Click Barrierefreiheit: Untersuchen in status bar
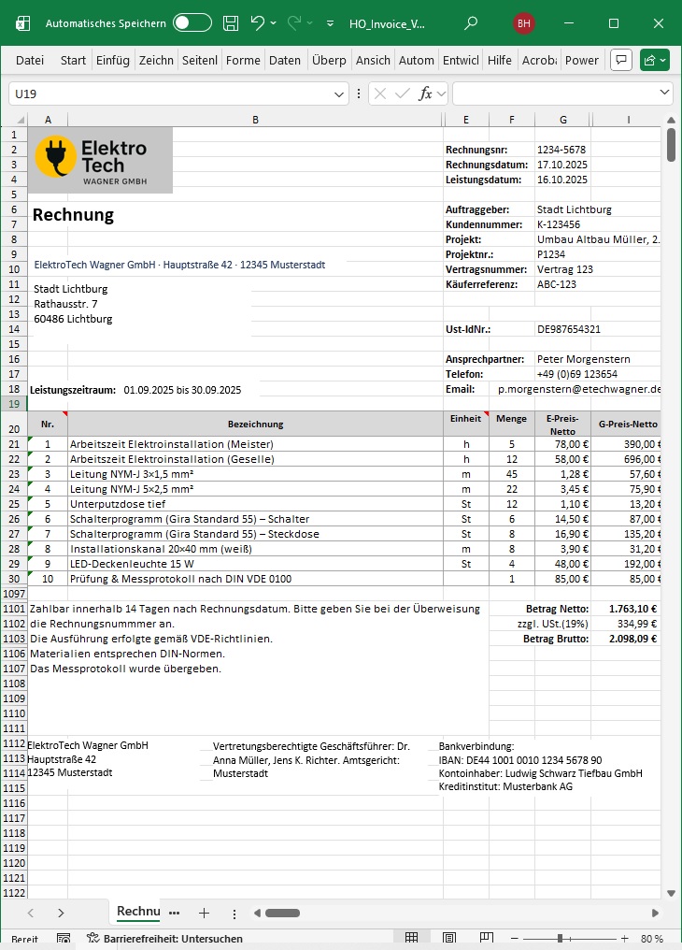682x950 pixels. tap(164, 938)
